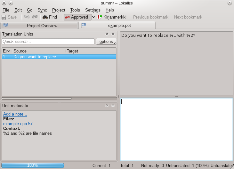Image resolution: width=234 pixels, height=169 pixels.
Task: Open the example.cpp:57 file link
Action: click(18, 124)
